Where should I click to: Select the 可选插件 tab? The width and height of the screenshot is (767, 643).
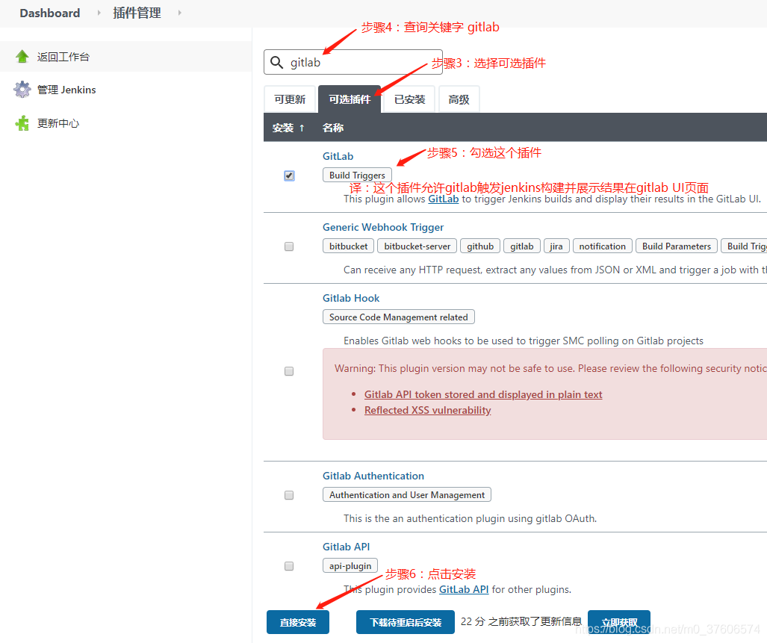(x=350, y=99)
